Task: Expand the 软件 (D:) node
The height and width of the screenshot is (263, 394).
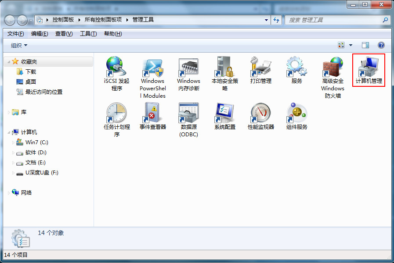Action: tap(13, 153)
